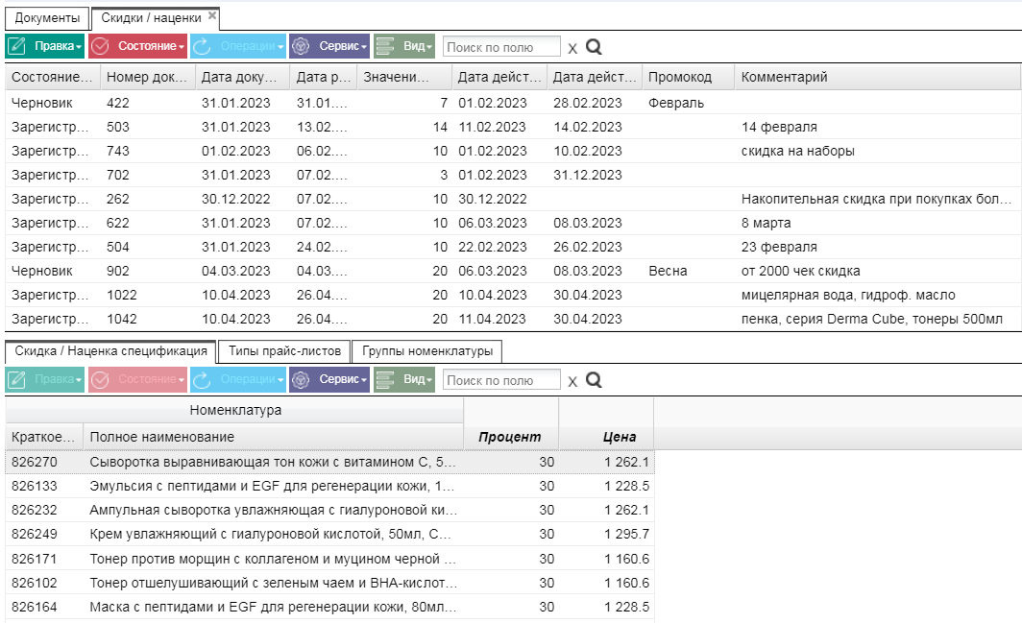Select item 826232 Ампульная сыворотка

pos(329,511)
